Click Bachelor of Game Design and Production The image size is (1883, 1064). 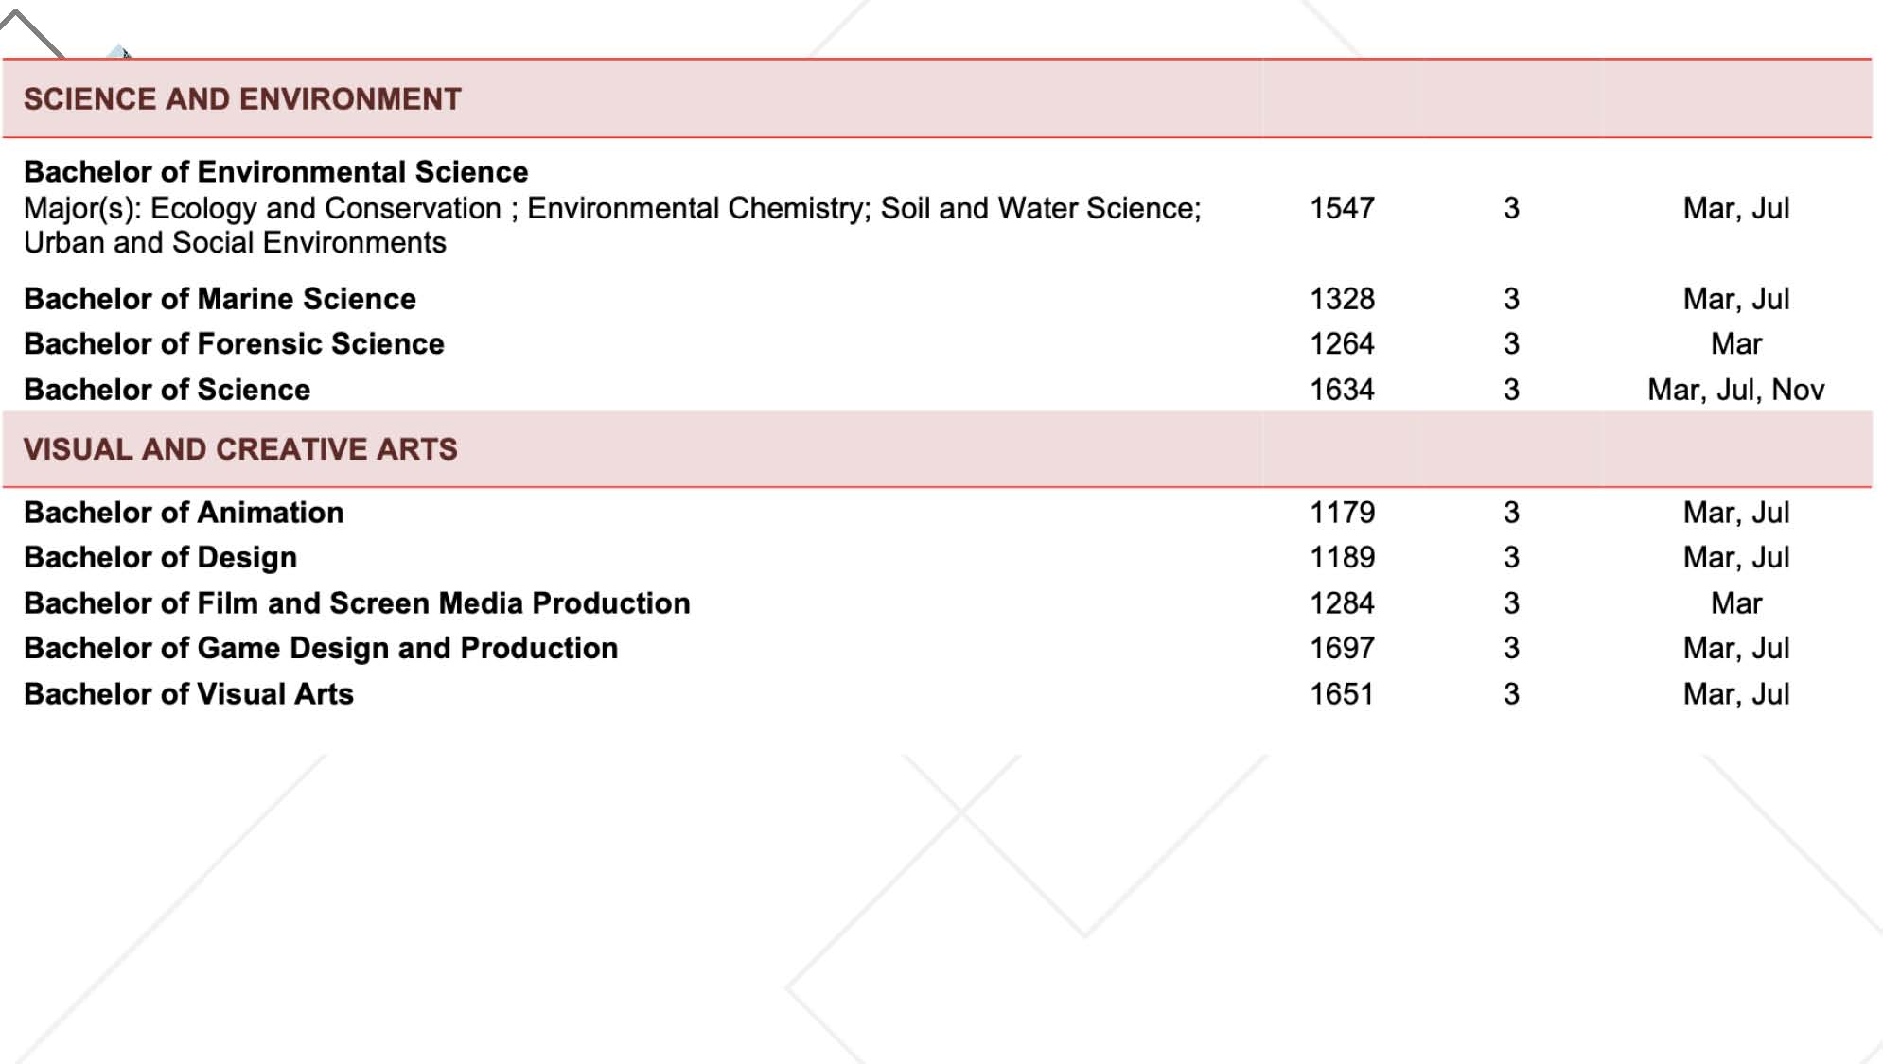tap(321, 649)
